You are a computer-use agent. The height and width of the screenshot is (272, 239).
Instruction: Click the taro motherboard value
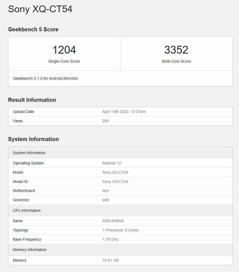coord(106,191)
